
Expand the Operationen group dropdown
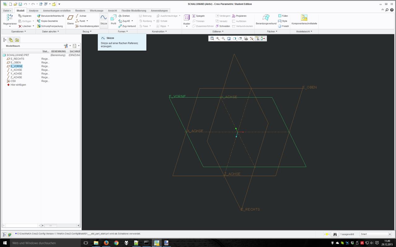[19, 31]
